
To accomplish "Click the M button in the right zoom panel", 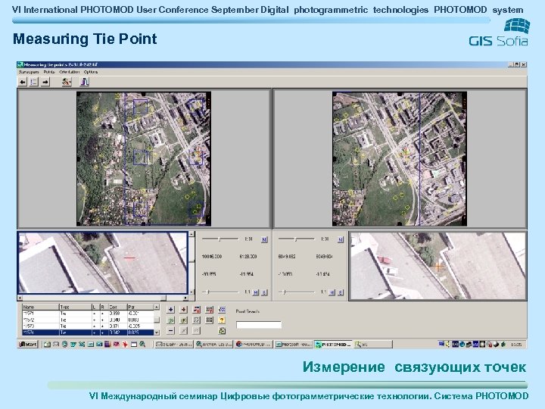I will point(332,292).
